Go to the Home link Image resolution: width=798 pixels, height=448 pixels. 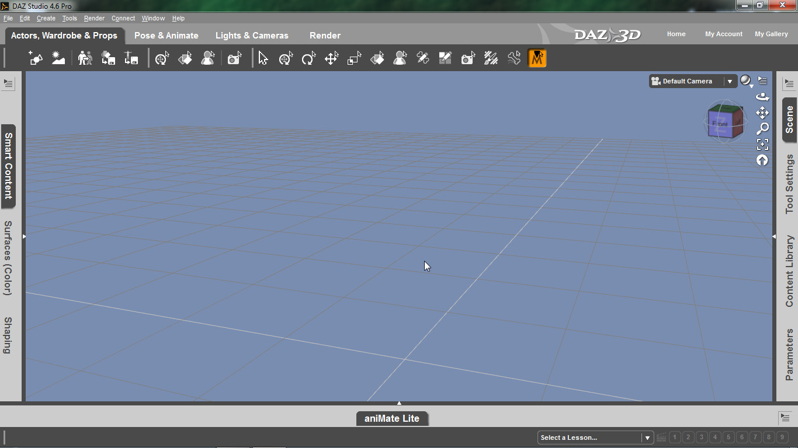pos(676,34)
